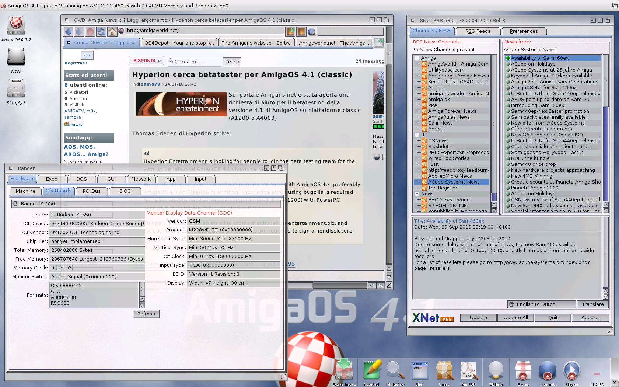
Task: Collapse the News channel group in XNet-RSS
Action: pyautogui.click(x=417, y=194)
